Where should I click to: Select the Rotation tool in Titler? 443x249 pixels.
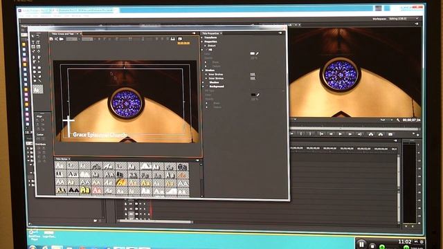click(x=38, y=36)
